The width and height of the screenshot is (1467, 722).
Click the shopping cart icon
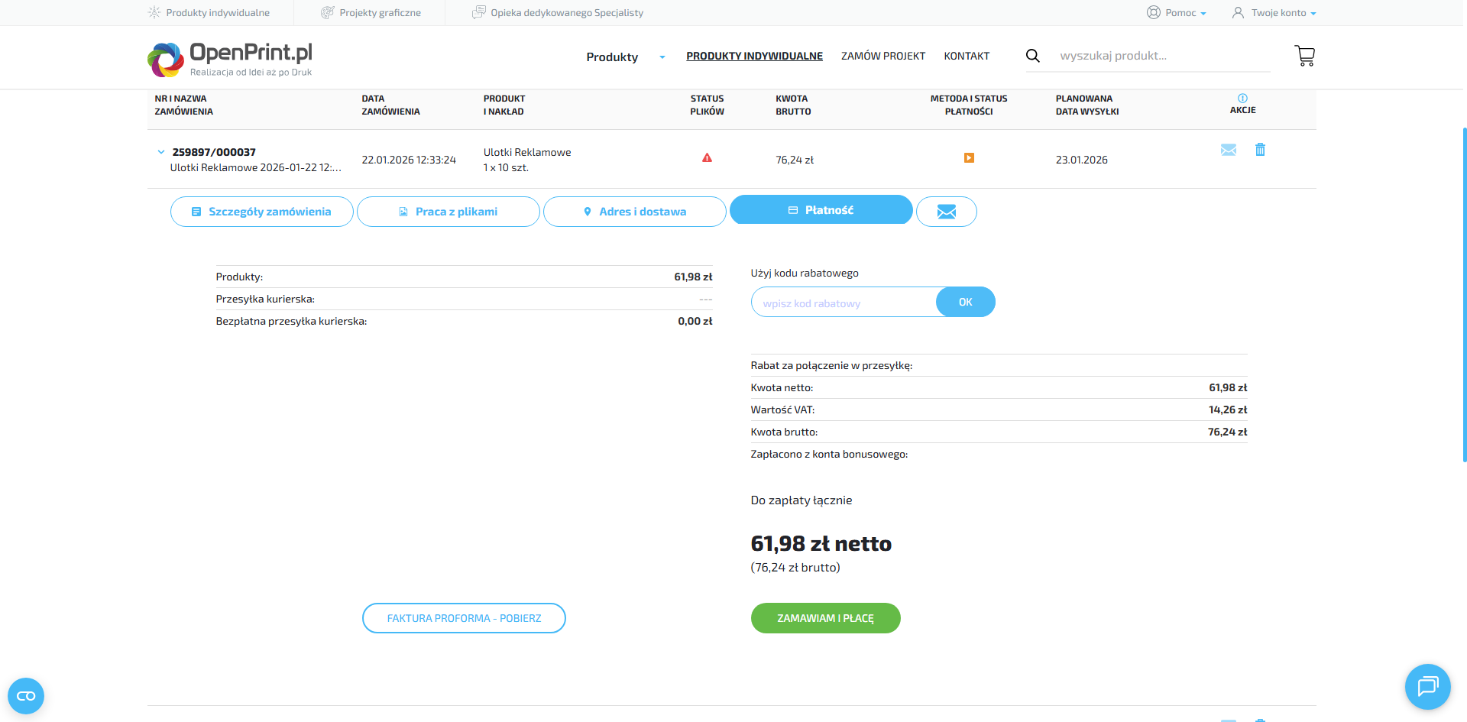1304,56
